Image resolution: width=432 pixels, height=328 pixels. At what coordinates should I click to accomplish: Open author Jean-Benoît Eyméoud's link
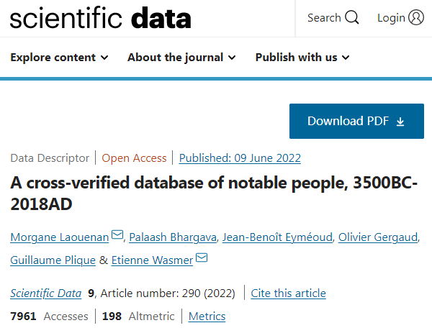click(x=276, y=237)
